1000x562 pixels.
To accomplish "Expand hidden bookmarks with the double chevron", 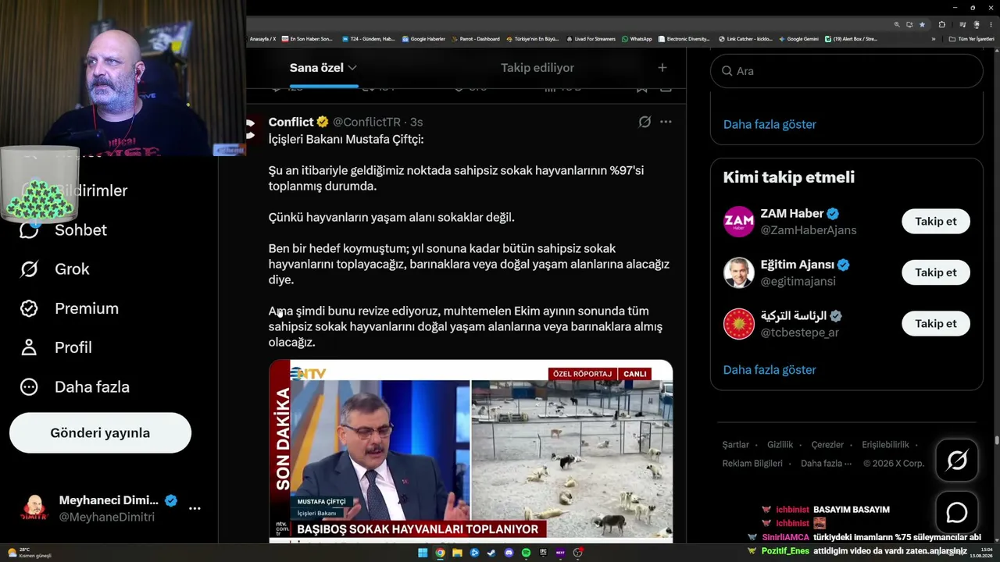I will 933,39.
